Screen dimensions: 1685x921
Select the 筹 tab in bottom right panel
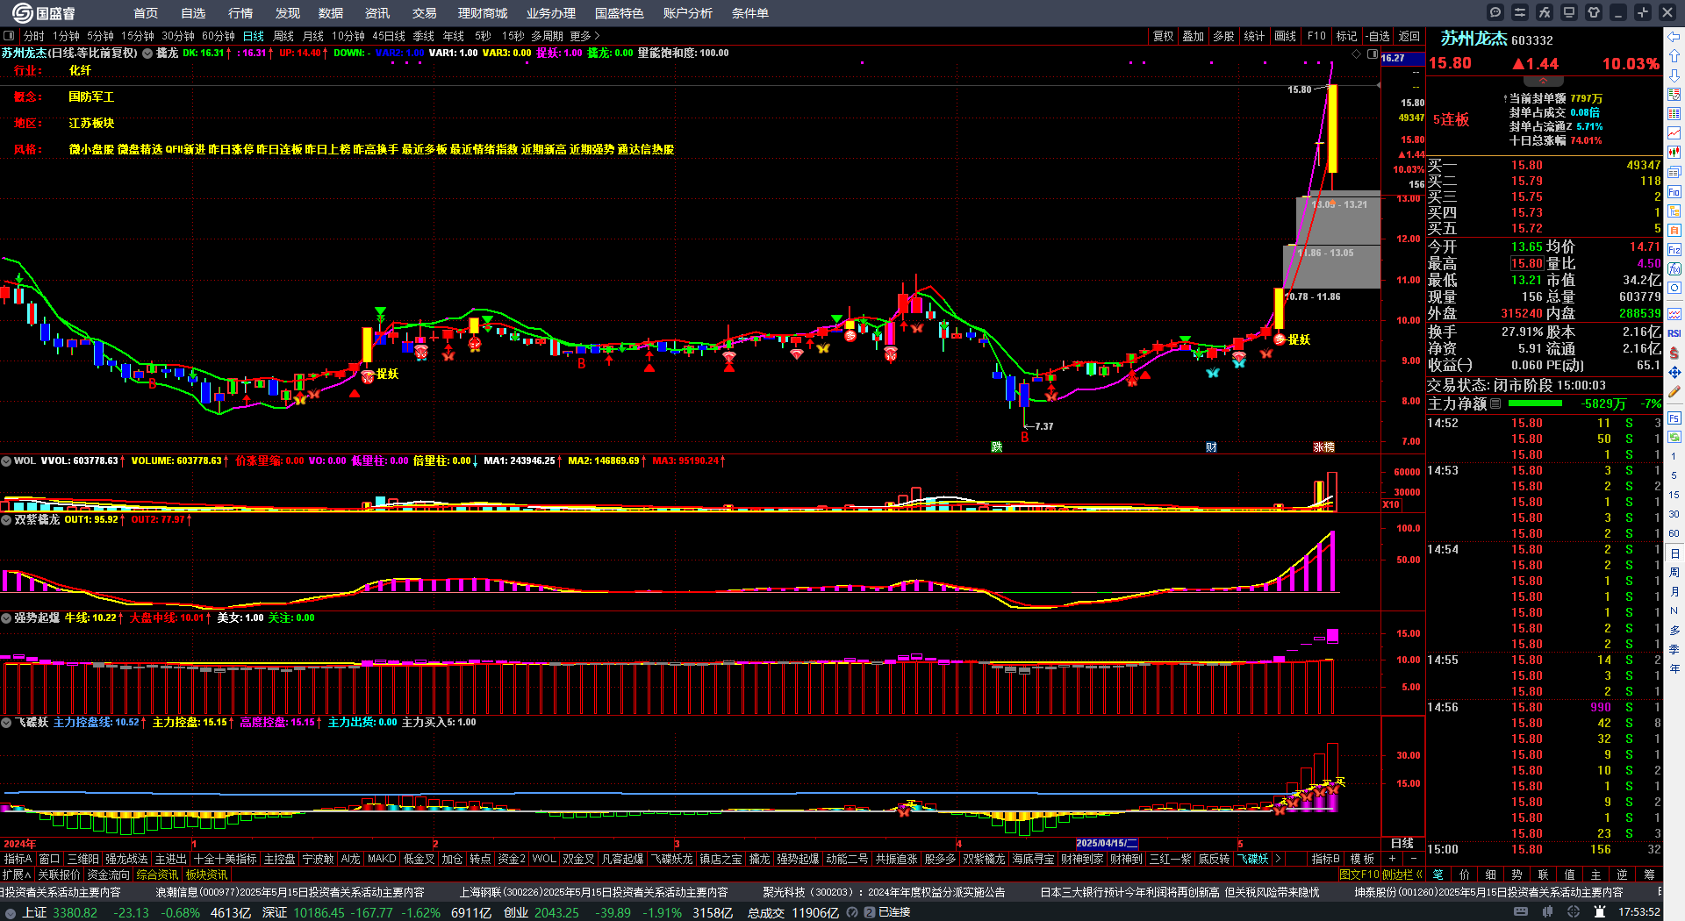click(x=1649, y=875)
